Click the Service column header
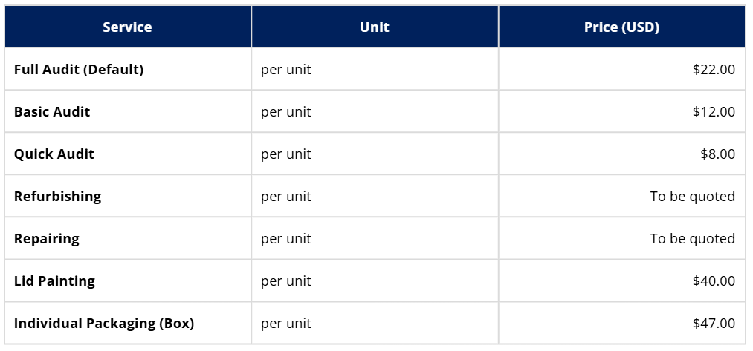This screenshot has height=351, width=753. 127,27
